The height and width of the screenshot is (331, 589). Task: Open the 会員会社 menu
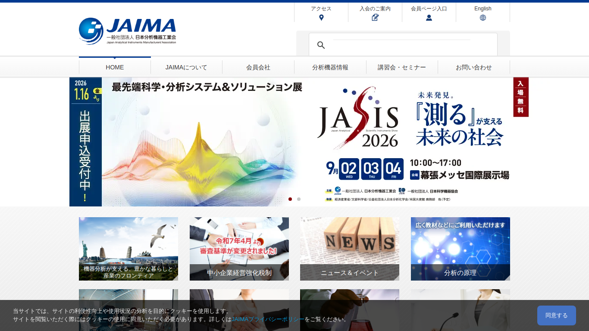[258, 67]
